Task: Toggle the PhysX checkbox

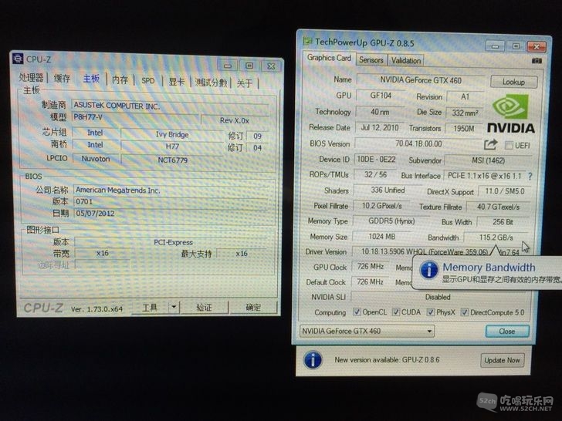Action: tap(431, 312)
